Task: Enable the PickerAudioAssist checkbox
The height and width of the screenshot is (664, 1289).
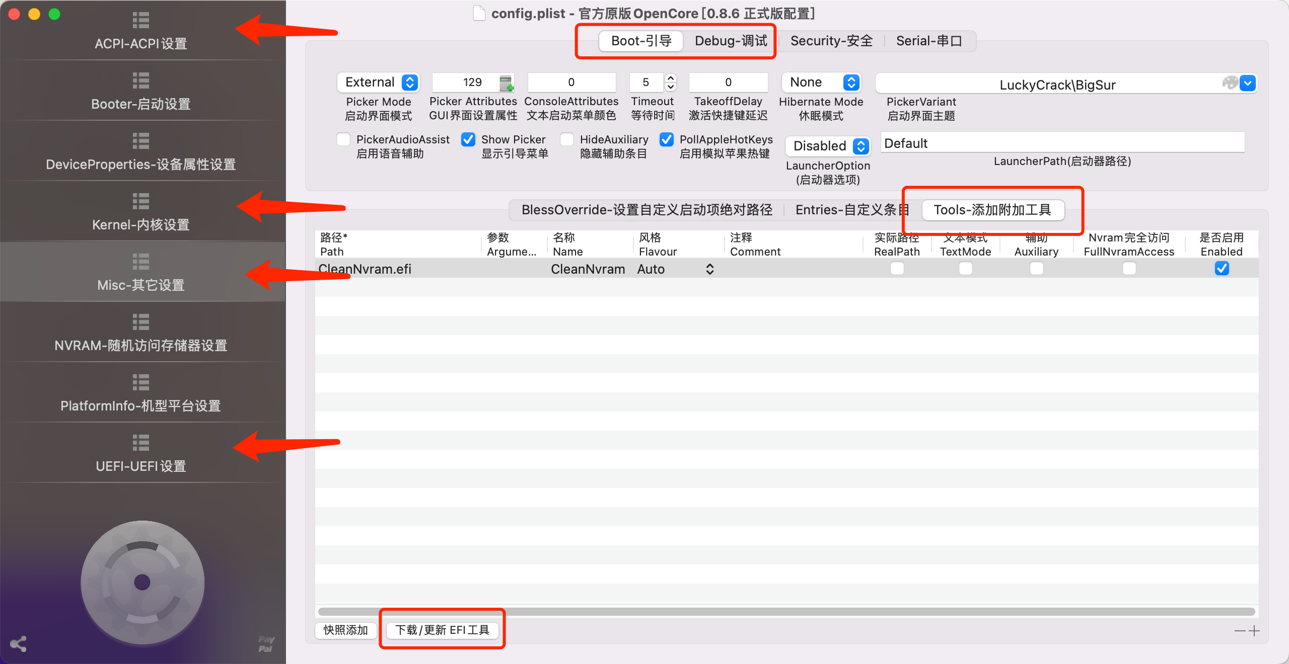Action: [343, 140]
